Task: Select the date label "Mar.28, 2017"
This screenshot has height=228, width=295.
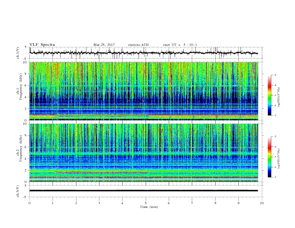Action: coord(104,45)
